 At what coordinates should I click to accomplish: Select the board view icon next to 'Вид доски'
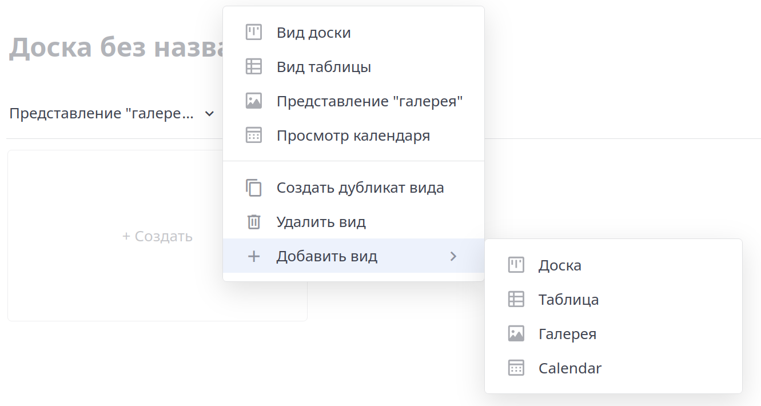(x=254, y=33)
